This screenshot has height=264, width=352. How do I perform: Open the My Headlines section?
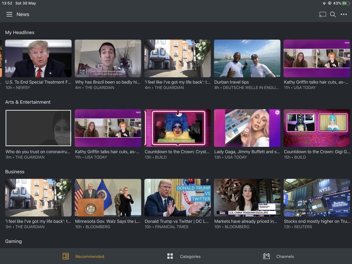pyautogui.click(x=20, y=32)
